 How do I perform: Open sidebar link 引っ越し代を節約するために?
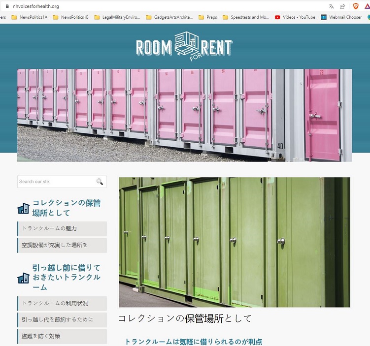[62, 320]
